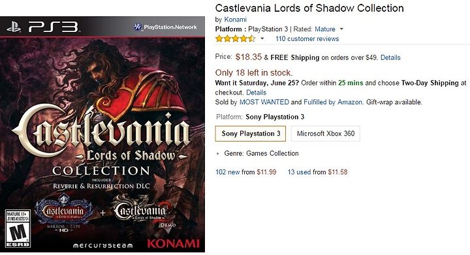470x255 pixels.
Task: Open the 110 customer reviews link
Action: point(307,38)
